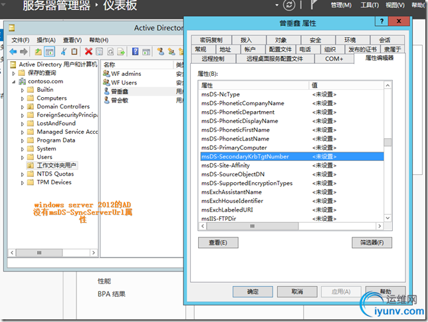Go up one level with folder-up icon
This screenshot has height=322, width=428.
(39, 51)
